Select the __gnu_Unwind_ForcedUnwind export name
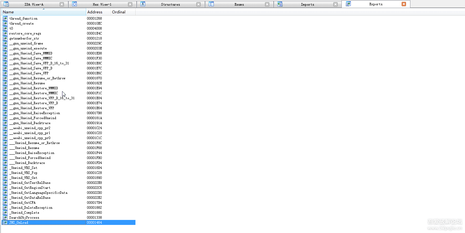Image resolution: width=465 pixels, height=233 pixels. click(32, 118)
